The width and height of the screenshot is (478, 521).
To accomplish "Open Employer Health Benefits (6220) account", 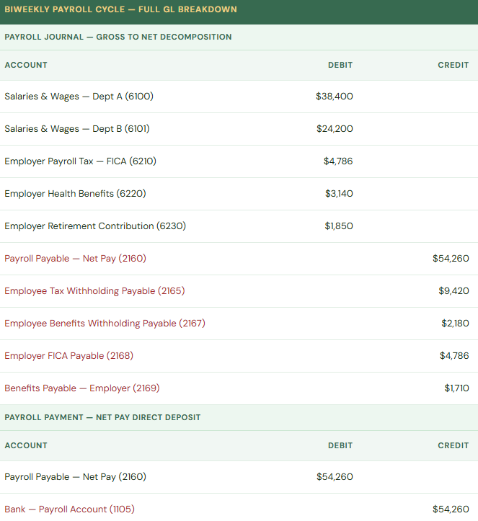I will [71, 194].
